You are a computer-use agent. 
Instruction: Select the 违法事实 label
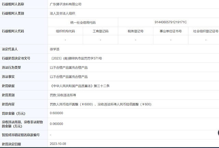tap(8, 77)
